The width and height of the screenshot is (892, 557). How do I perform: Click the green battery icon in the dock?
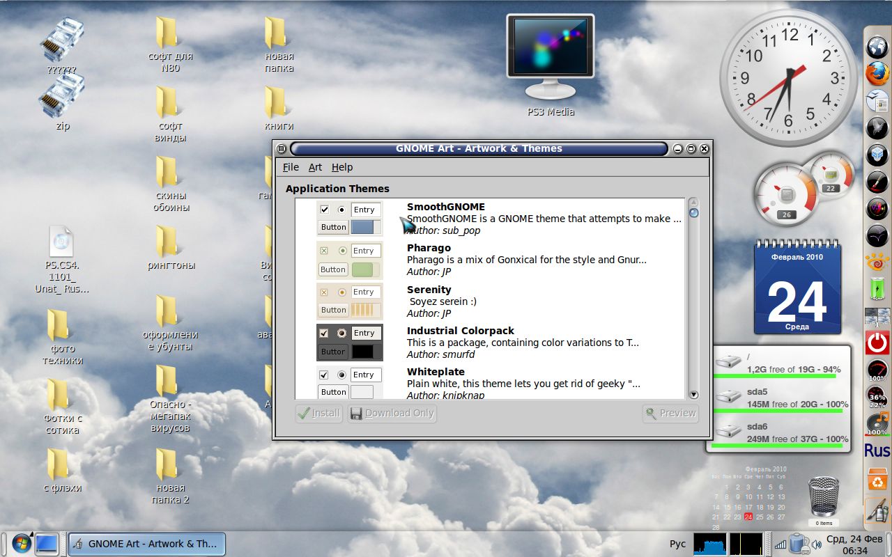coord(877,289)
